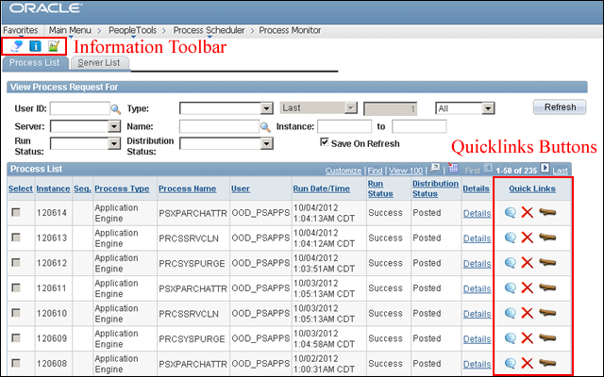Click the eraser icon in the information toolbar
604x377 pixels.
click(16, 46)
